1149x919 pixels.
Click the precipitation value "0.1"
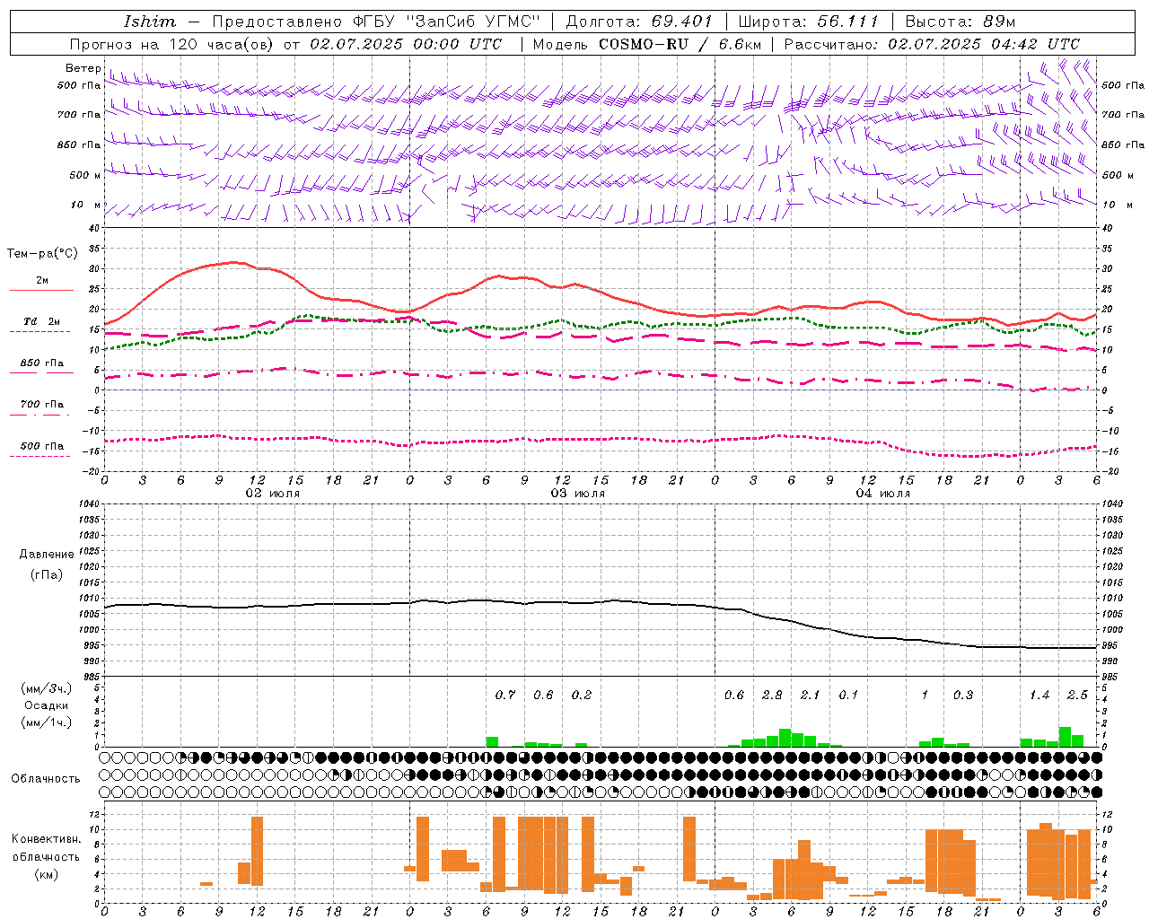point(848,695)
